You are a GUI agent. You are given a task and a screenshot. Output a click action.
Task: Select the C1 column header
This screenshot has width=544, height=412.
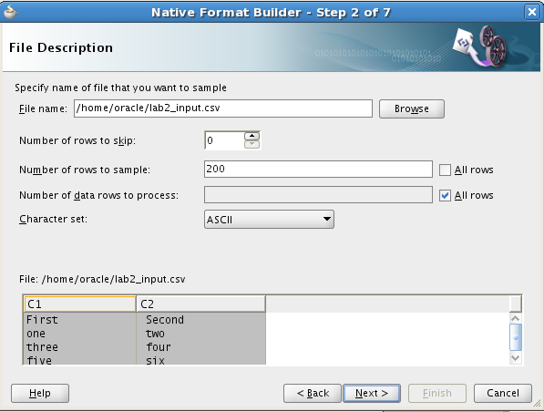pos(80,304)
